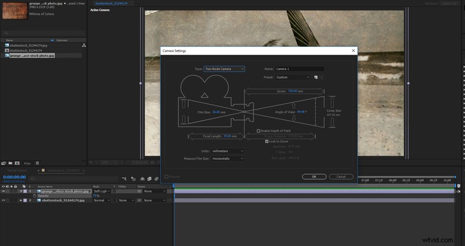This screenshot has height=246, width=465.
Task: Hide layer 2 shutterstock with eye icon
Action: [x=4, y=200]
